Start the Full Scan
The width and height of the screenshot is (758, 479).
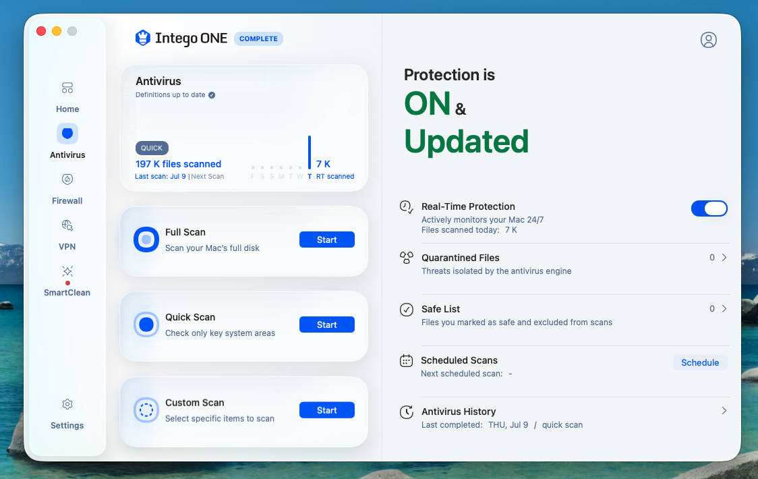(327, 239)
